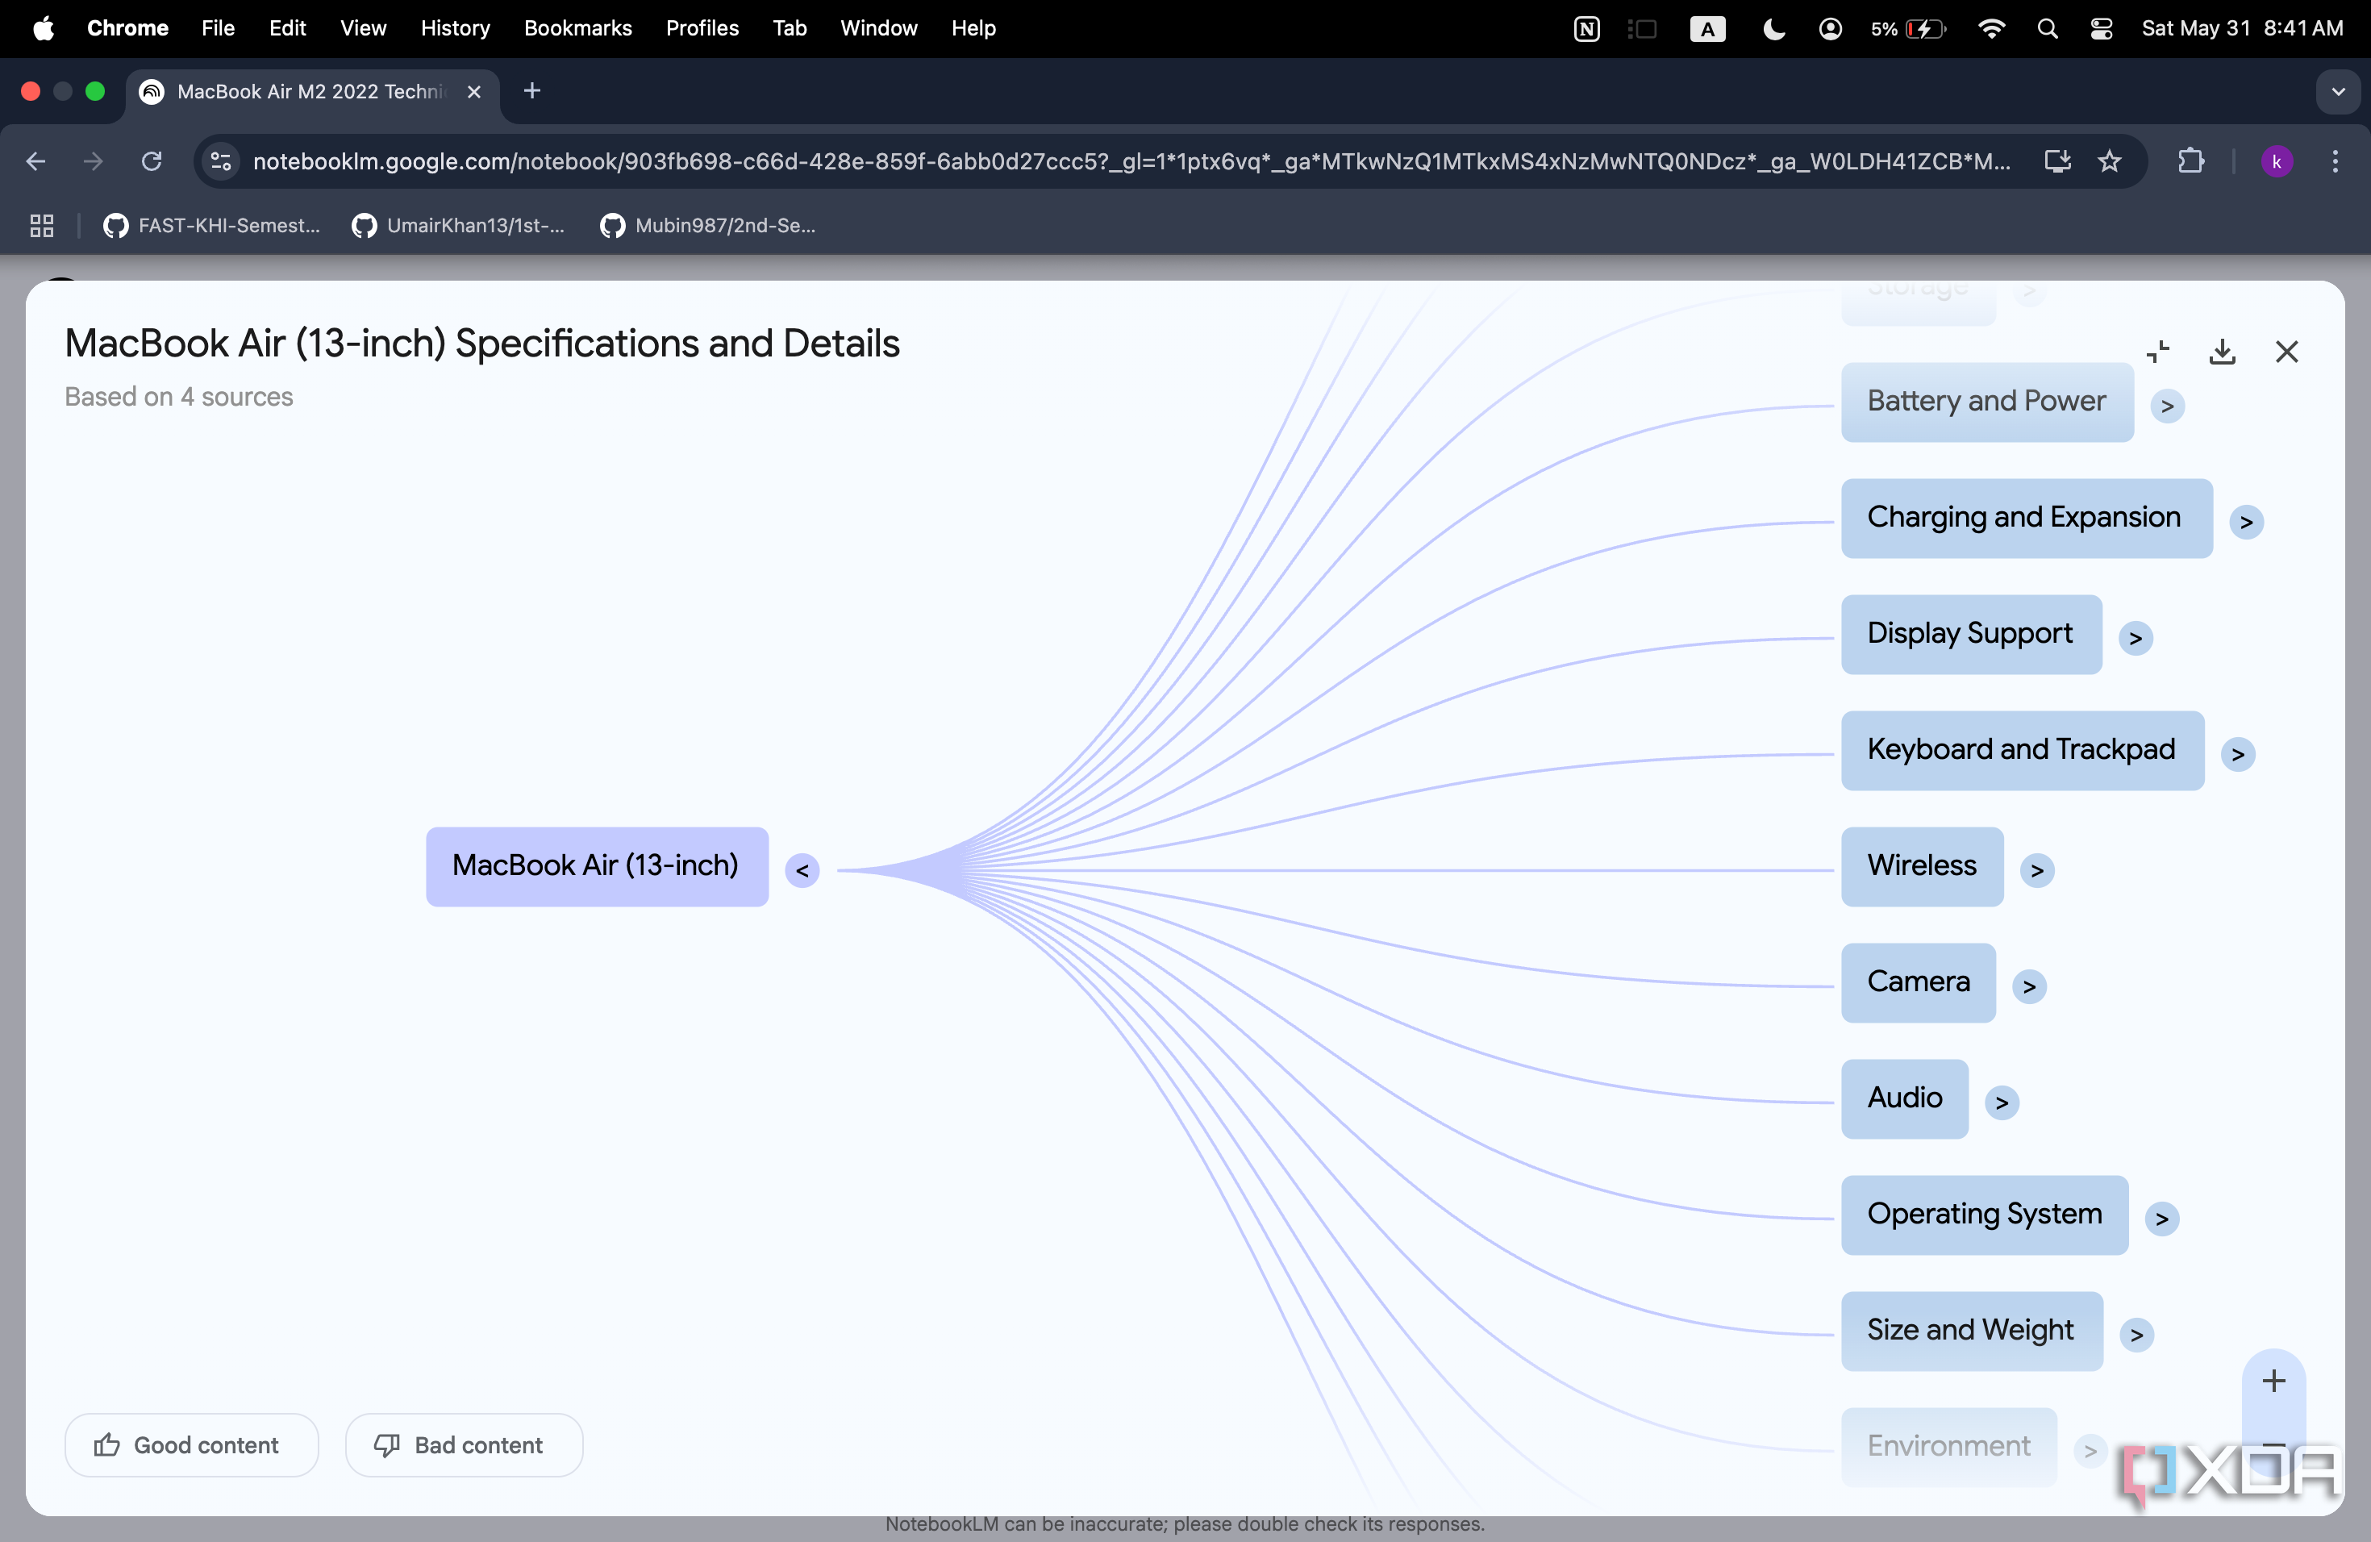Image resolution: width=2371 pixels, height=1542 pixels.
Task: Collapse the mind map fullscreen view icon
Action: pyautogui.click(x=2158, y=352)
